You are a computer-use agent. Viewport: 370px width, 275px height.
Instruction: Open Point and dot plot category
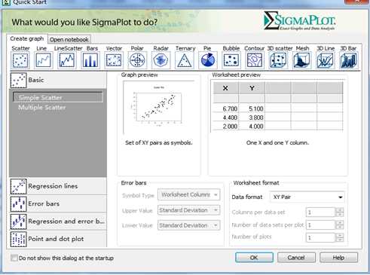click(x=58, y=239)
